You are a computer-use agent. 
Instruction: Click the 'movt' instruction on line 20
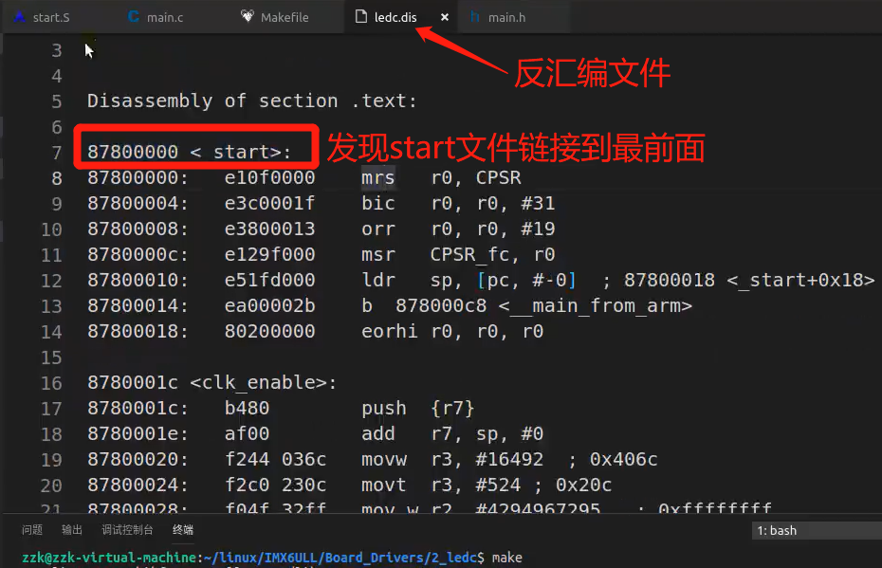(x=384, y=485)
